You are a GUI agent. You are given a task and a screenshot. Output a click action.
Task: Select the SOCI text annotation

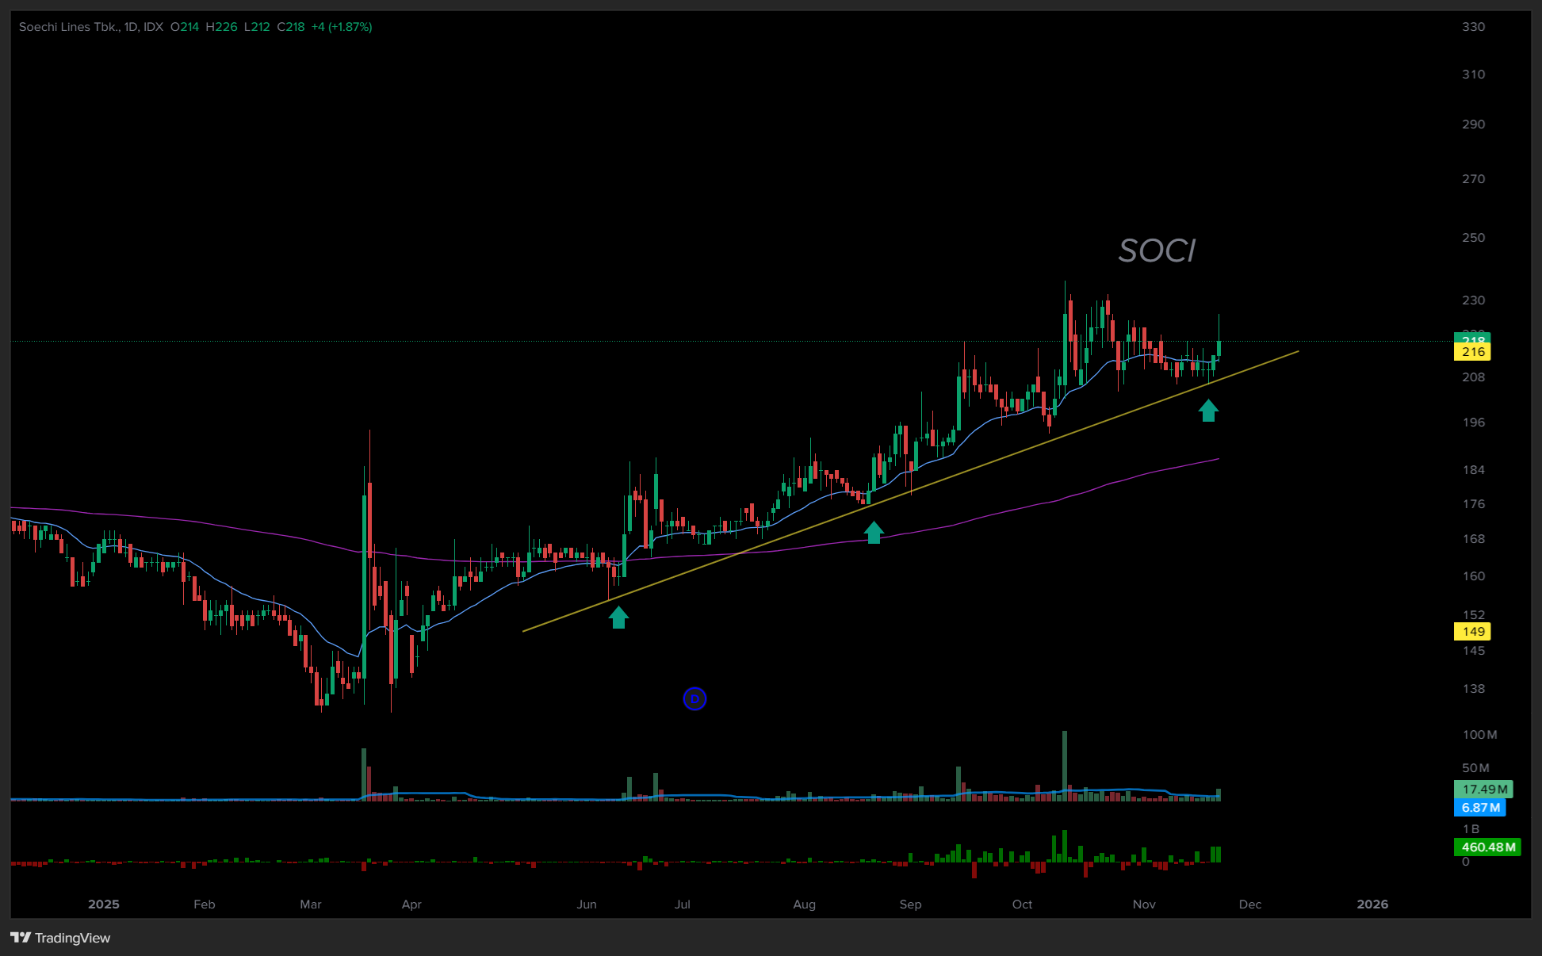[1157, 251]
